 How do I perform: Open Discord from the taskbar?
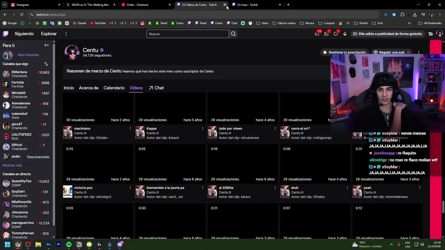pos(120,244)
